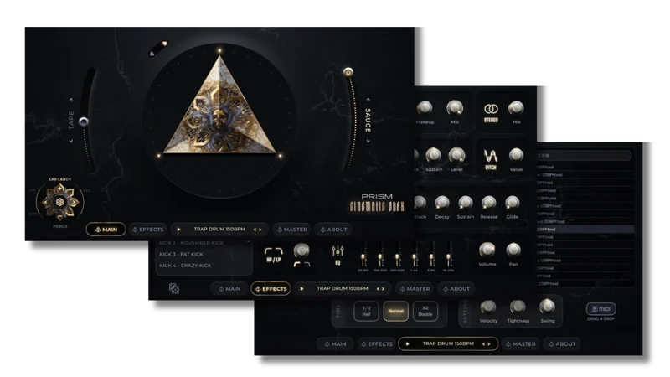This screenshot has height=377, width=670.
Task: Click the highlighted MIDI file row
Action: click(585, 229)
